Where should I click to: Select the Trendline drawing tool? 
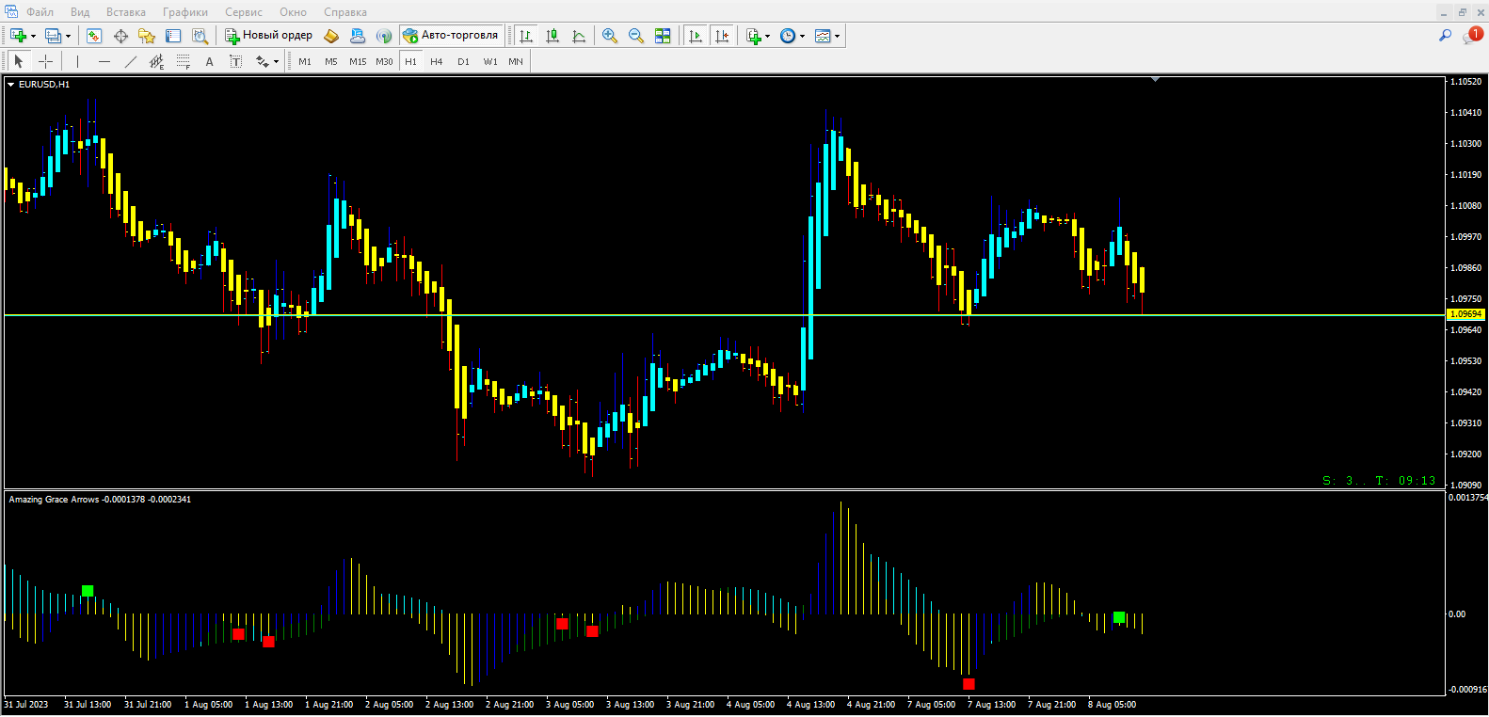(130, 61)
